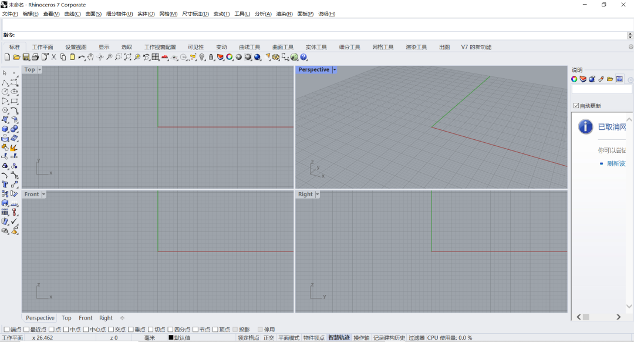Click the 指令 command input field
The height and width of the screenshot is (342, 634).
coord(317,35)
